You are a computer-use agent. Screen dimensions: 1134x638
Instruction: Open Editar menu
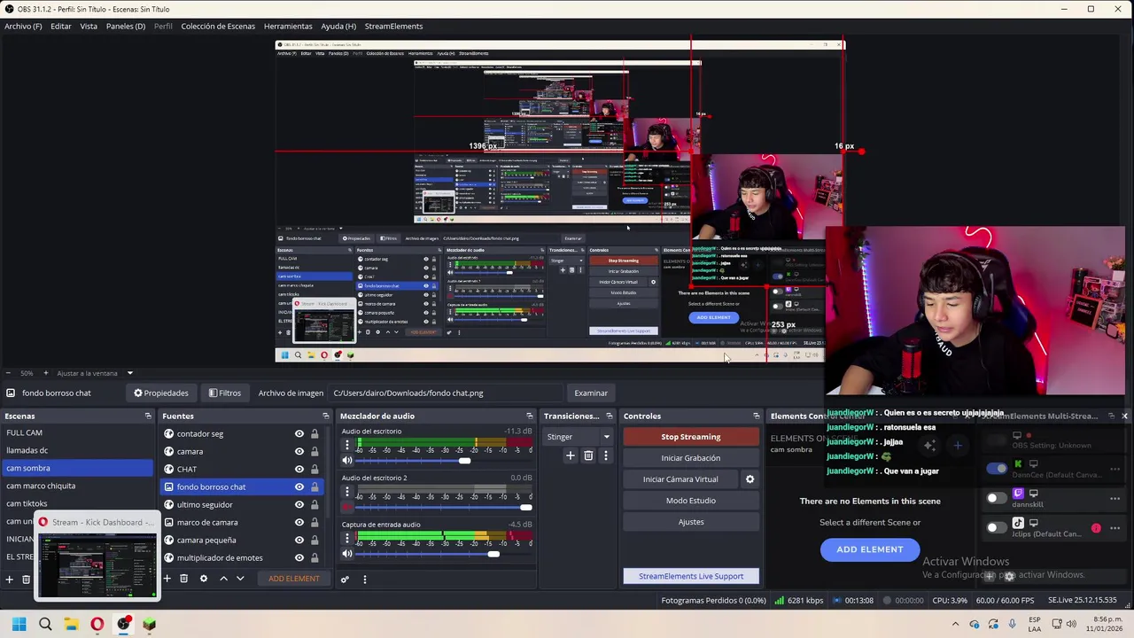click(61, 26)
